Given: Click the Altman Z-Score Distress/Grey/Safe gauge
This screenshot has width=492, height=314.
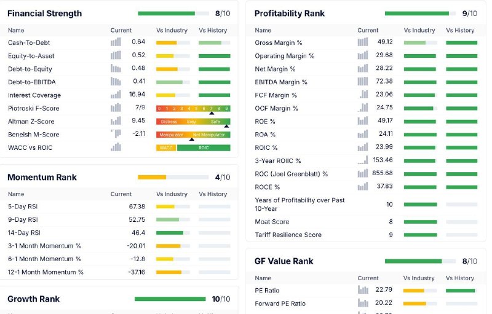Looking at the screenshot, I should point(193,122).
